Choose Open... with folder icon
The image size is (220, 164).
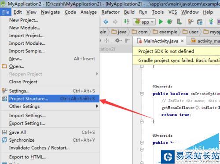coord(50,67)
